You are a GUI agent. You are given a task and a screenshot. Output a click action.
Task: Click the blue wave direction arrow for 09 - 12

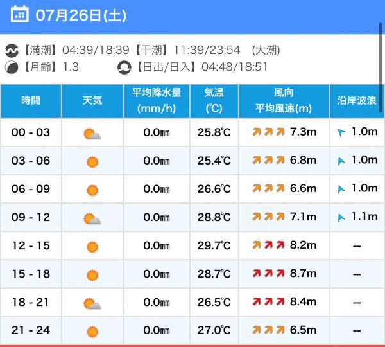[x=341, y=217]
